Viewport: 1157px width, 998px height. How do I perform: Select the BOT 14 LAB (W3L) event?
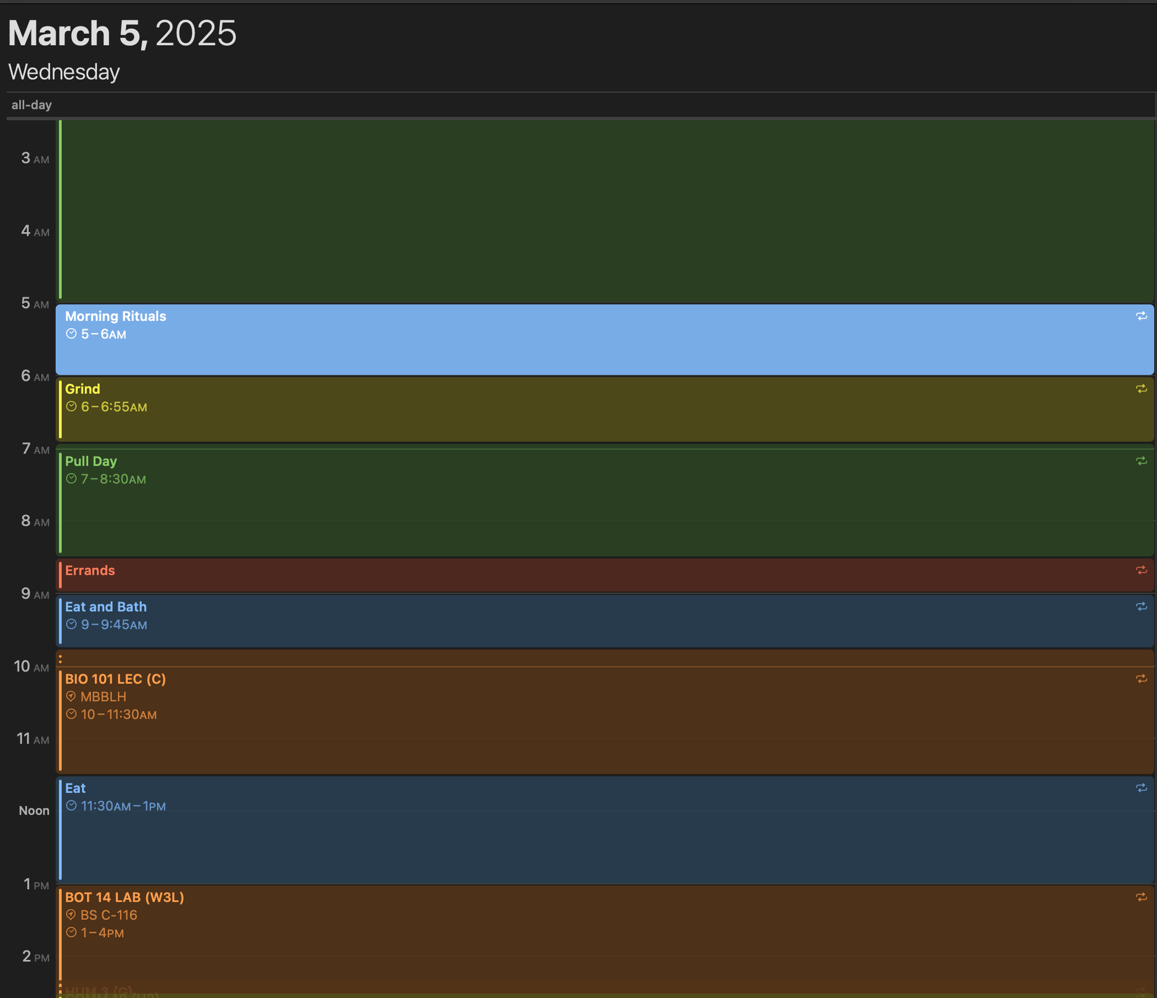point(605,941)
